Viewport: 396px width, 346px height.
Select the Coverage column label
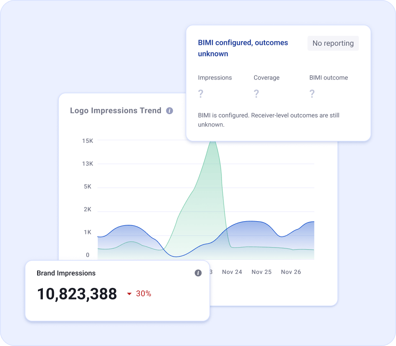pos(266,78)
